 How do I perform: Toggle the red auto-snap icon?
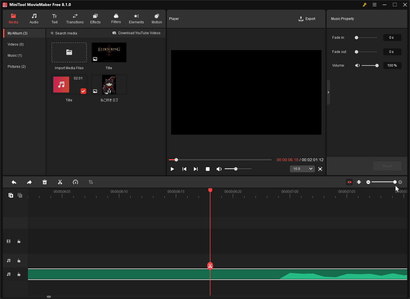[349, 182]
